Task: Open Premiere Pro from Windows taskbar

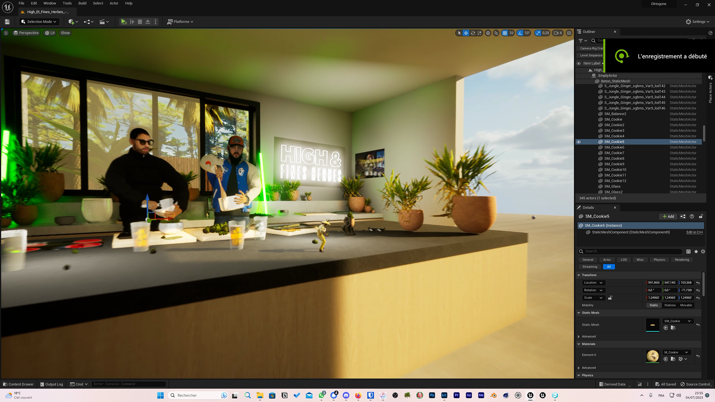Action: click(457, 395)
